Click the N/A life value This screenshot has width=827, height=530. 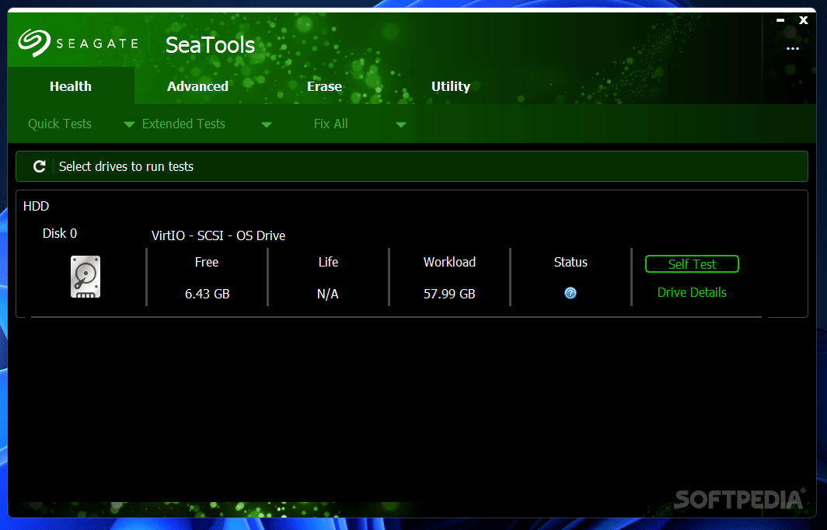click(x=327, y=294)
